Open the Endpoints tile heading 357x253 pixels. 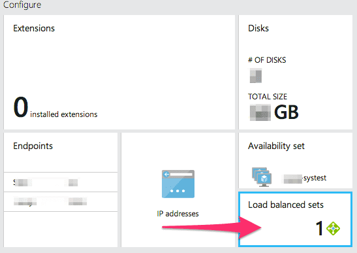pos(33,146)
